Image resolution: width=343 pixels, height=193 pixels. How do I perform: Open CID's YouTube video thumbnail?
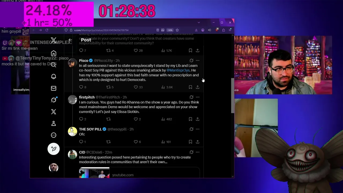click(x=94, y=173)
